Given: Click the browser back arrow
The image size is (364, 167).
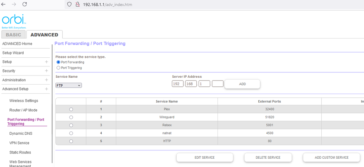Looking at the screenshot, I should pyautogui.click(x=4, y=4).
